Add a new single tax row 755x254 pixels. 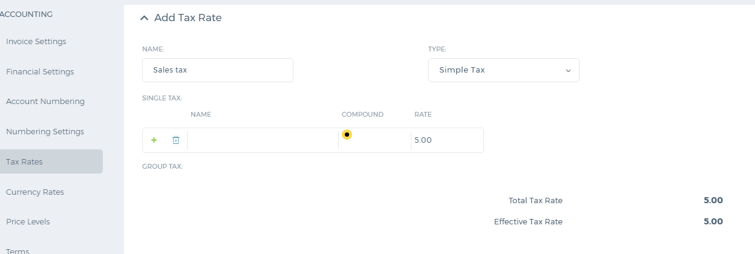coord(154,140)
